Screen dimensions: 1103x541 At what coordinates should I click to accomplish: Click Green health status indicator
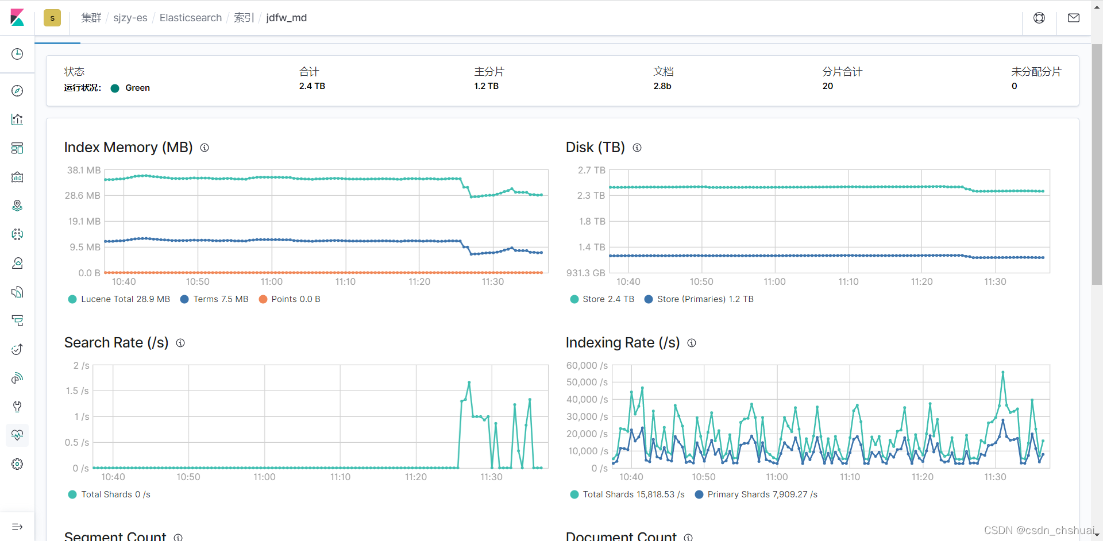pos(130,88)
